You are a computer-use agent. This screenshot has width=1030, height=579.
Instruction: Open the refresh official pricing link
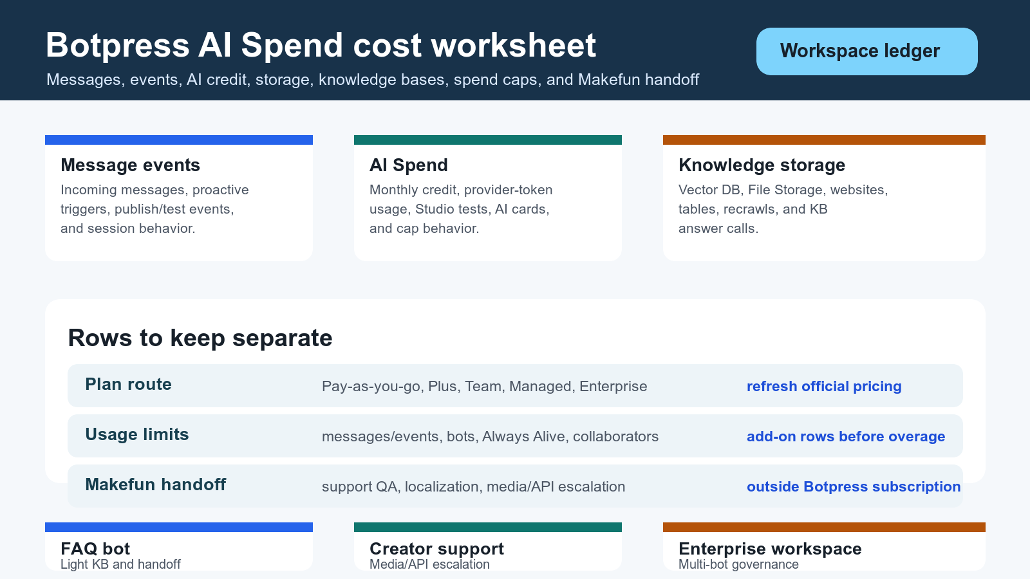point(824,386)
